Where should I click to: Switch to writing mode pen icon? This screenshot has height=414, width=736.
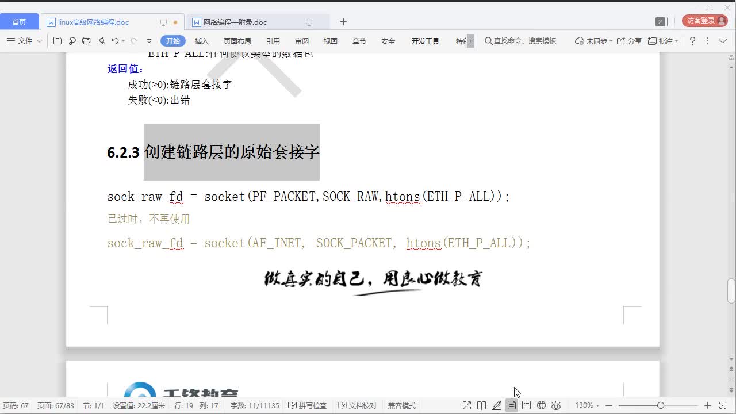point(497,405)
